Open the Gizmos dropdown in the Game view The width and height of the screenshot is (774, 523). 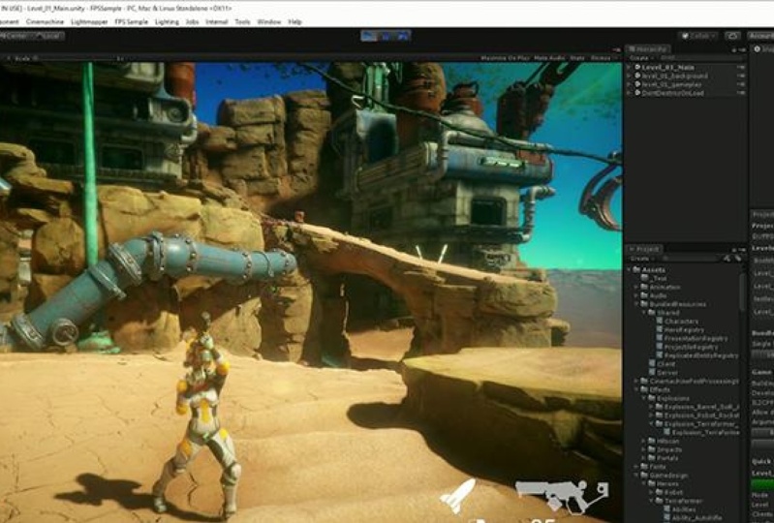tap(602, 58)
